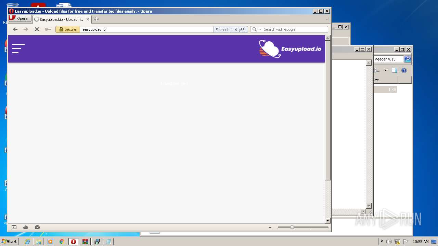Open the search engine dropdown
This screenshot has width=438, height=246.
pyautogui.click(x=260, y=29)
